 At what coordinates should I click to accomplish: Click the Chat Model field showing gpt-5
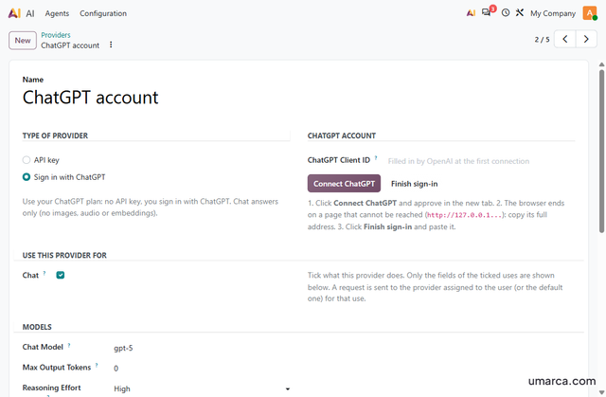[202, 348]
